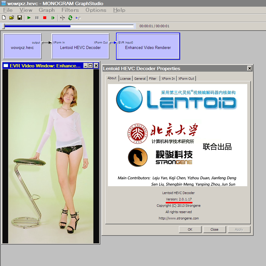
Task: Switch to the License tab
Action: point(125,79)
